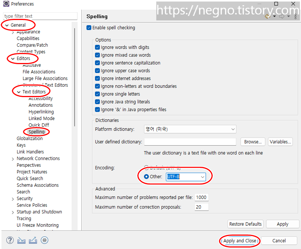Select Capabilities in the tree
The height and width of the screenshot is (249, 301).
[x=28, y=38]
